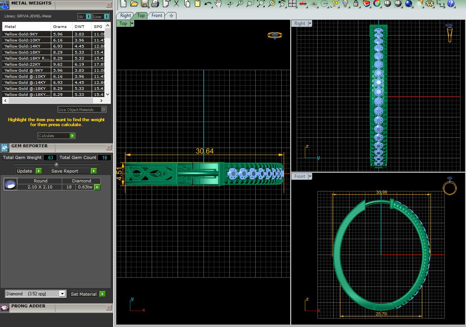Open the Help question mark icon

click(451, 4)
